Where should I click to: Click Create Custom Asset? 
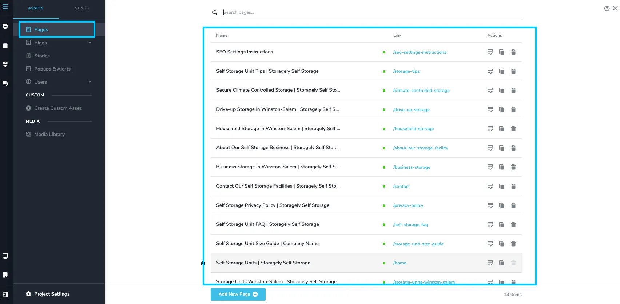coord(58,108)
